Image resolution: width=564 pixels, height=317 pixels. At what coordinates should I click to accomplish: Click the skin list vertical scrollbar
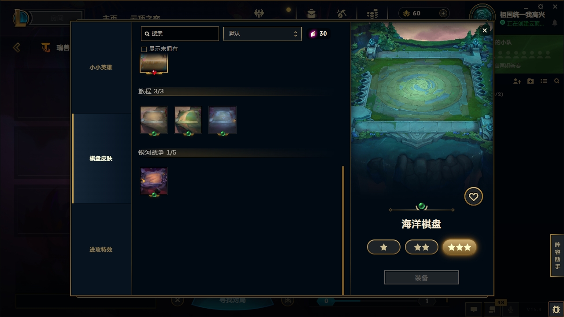343,230
